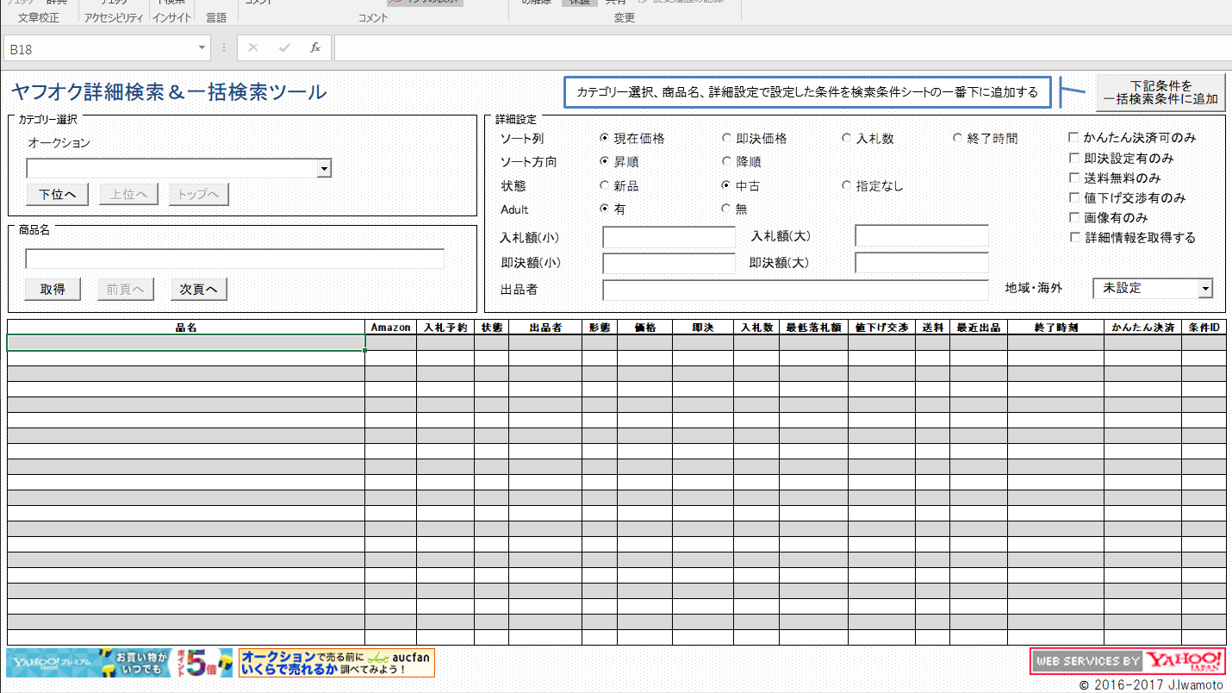The height and width of the screenshot is (693, 1232).
Task: Focus the 入札額(小) input box
Action: coord(669,237)
